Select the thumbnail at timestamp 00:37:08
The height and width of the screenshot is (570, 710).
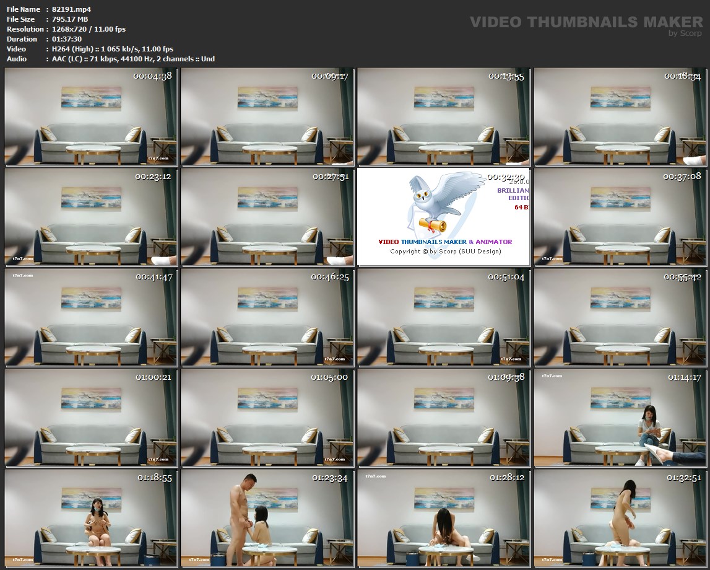pyautogui.click(x=620, y=217)
